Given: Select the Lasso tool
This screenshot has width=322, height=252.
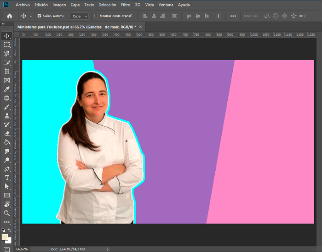Looking at the screenshot, I should (x=6, y=54).
